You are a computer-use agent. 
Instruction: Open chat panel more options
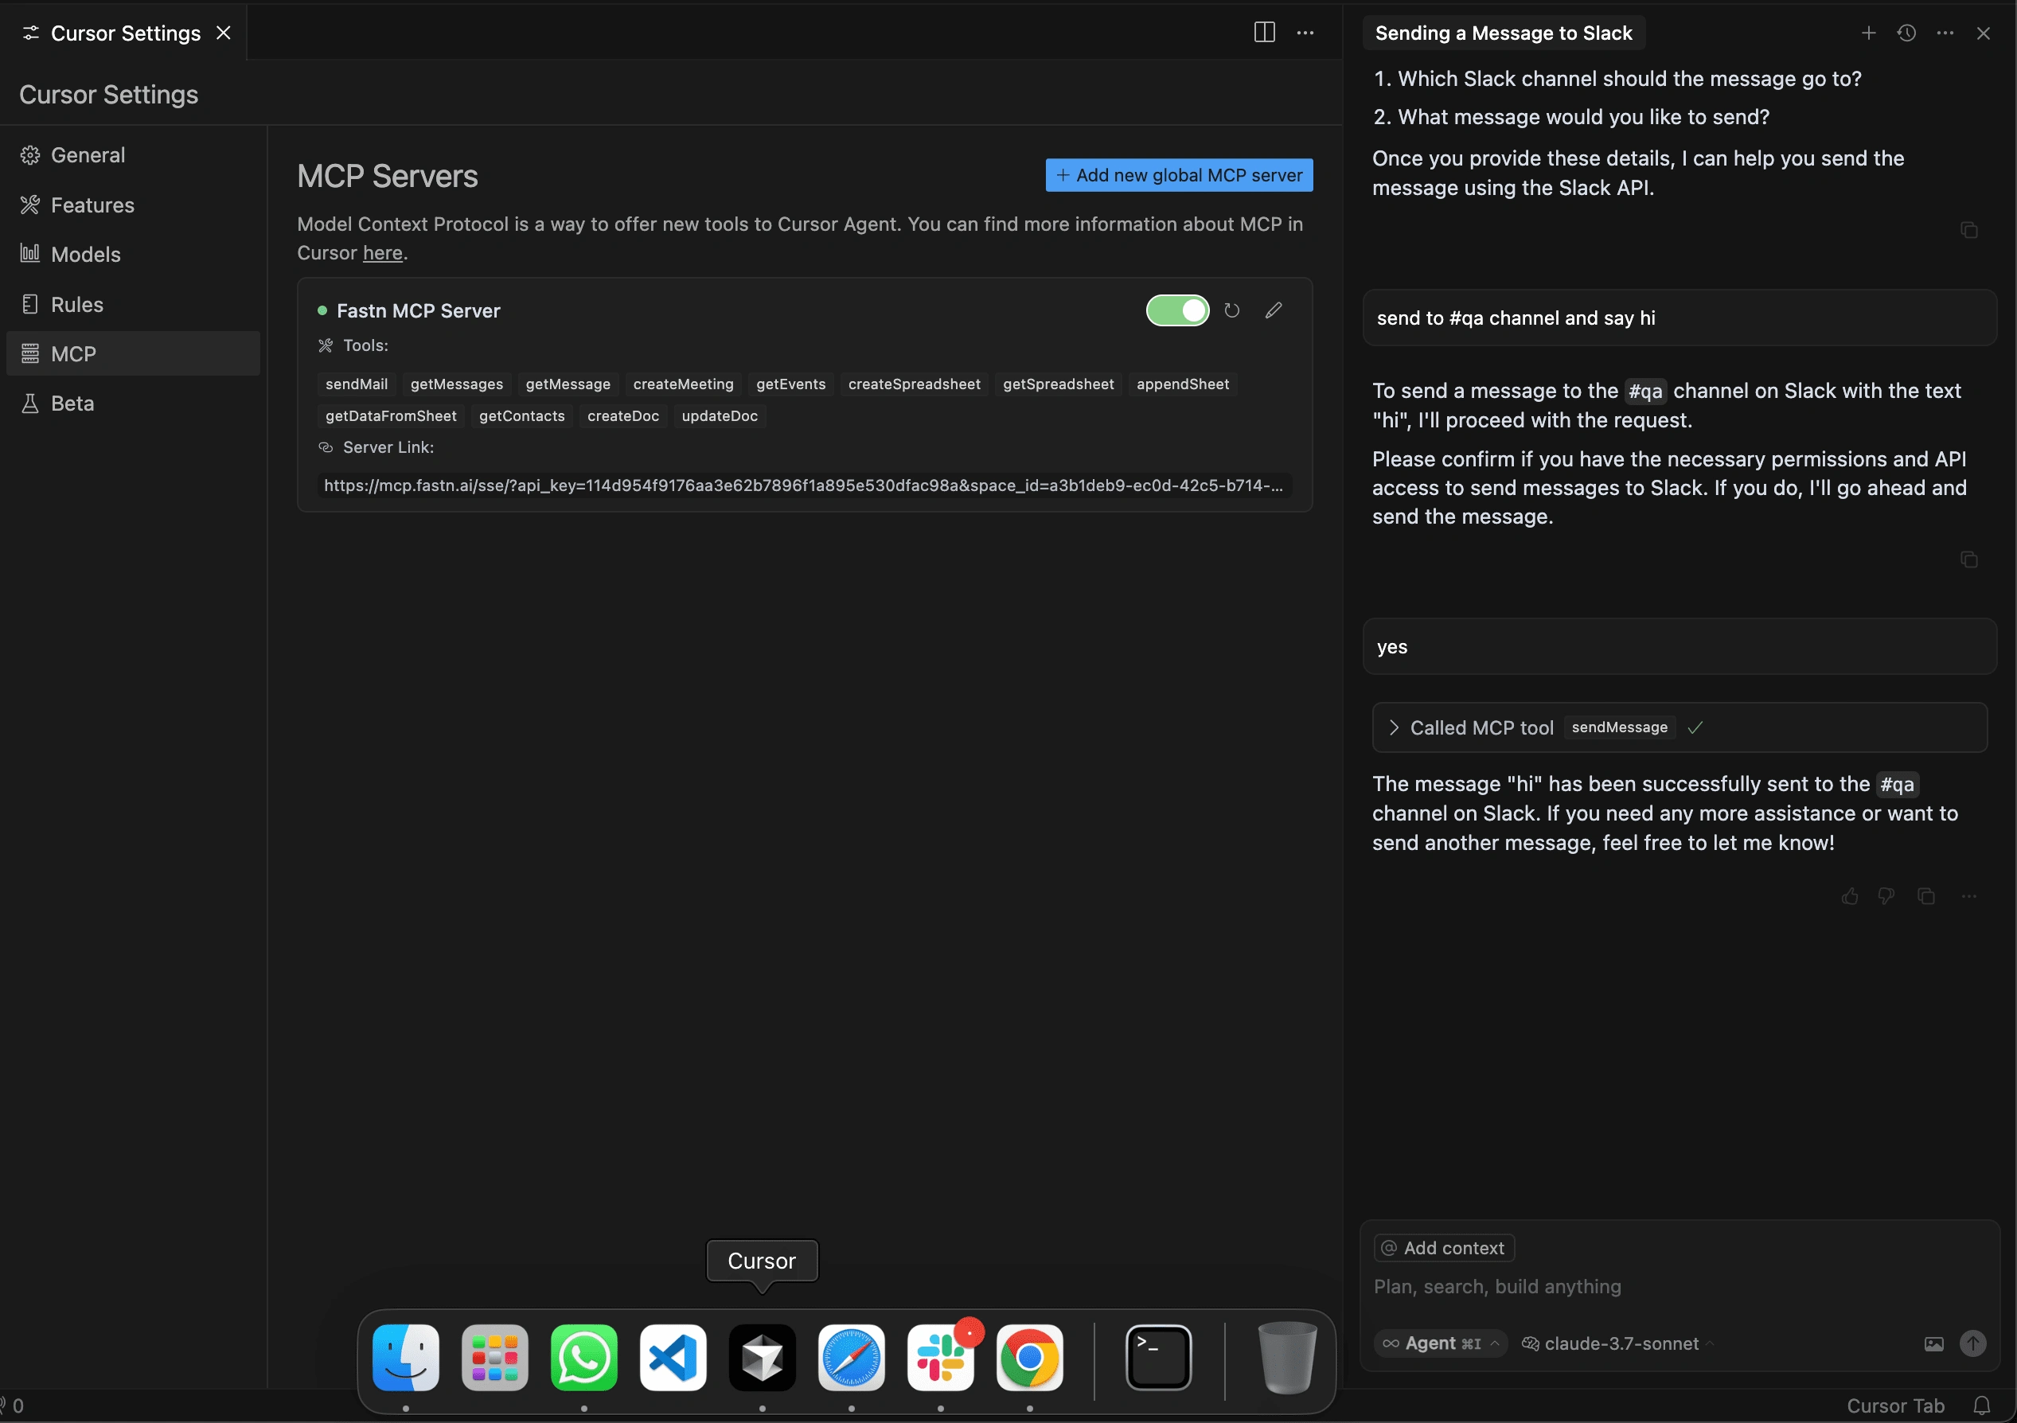coord(1945,33)
